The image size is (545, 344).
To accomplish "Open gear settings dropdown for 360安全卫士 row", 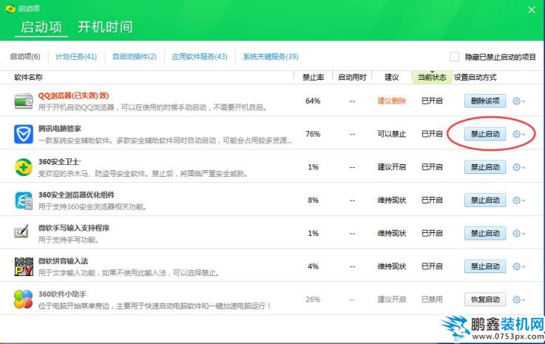I will [518, 167].
